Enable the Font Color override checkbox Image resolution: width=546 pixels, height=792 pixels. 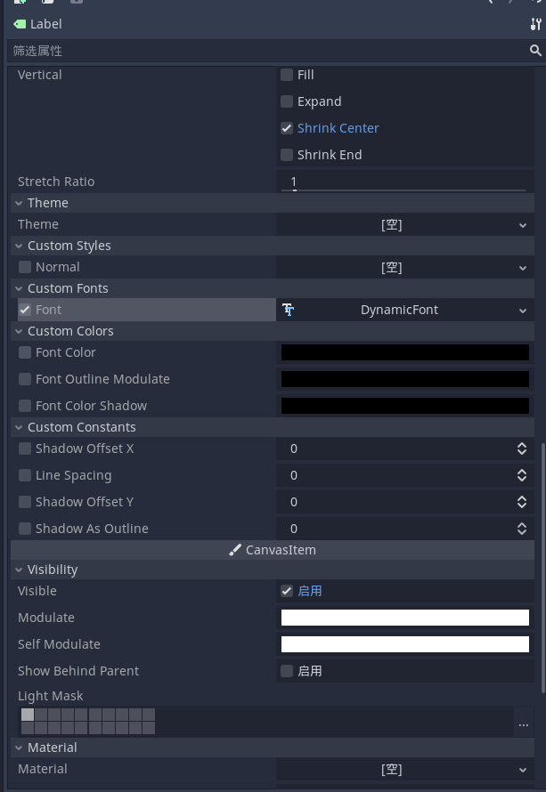pyautogui.click(x=25, y=352)
